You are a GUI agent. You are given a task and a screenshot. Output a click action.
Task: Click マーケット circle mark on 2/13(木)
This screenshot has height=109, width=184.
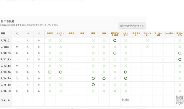pos(61,72)
